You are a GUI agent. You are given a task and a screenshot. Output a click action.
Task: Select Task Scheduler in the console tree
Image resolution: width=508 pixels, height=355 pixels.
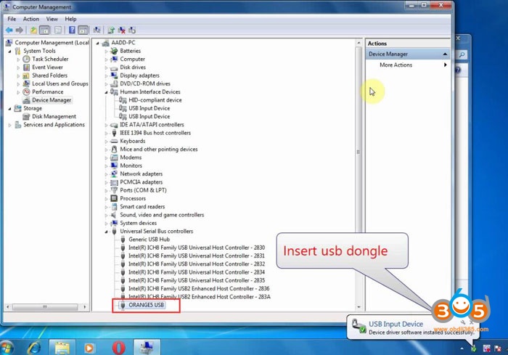coord(50,59)
